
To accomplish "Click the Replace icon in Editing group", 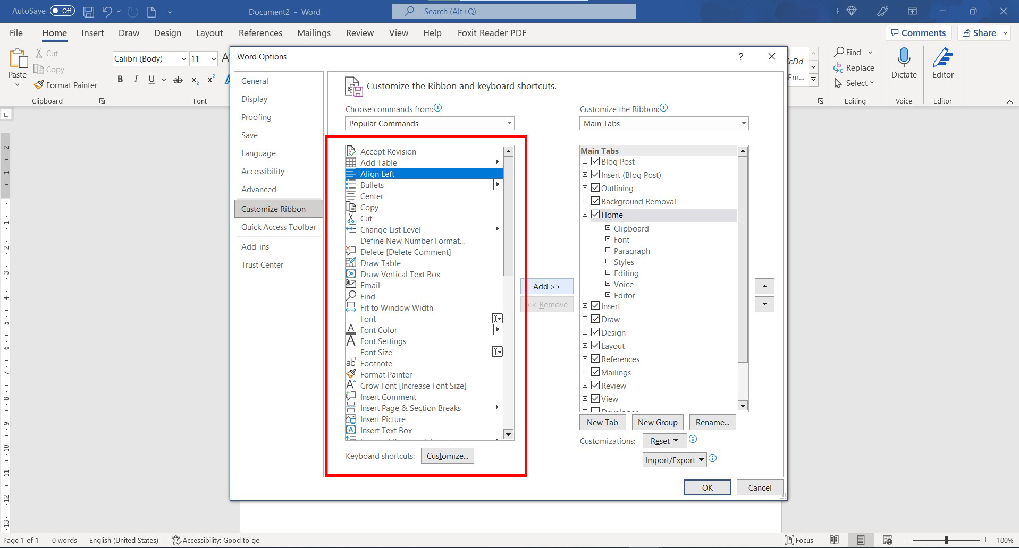I will pos(838,67).
